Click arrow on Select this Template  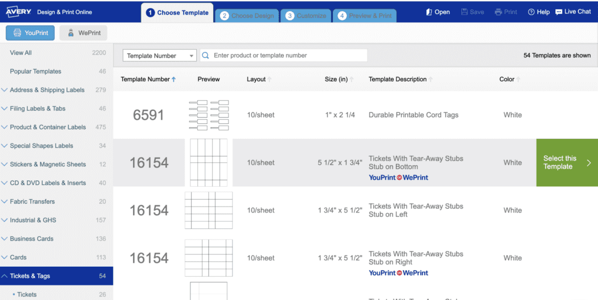click(589, 163)
